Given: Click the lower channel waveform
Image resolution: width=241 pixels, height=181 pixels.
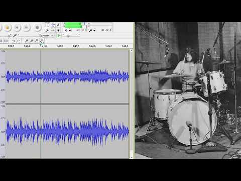Looking at the screenshot, I should (67, 131).
